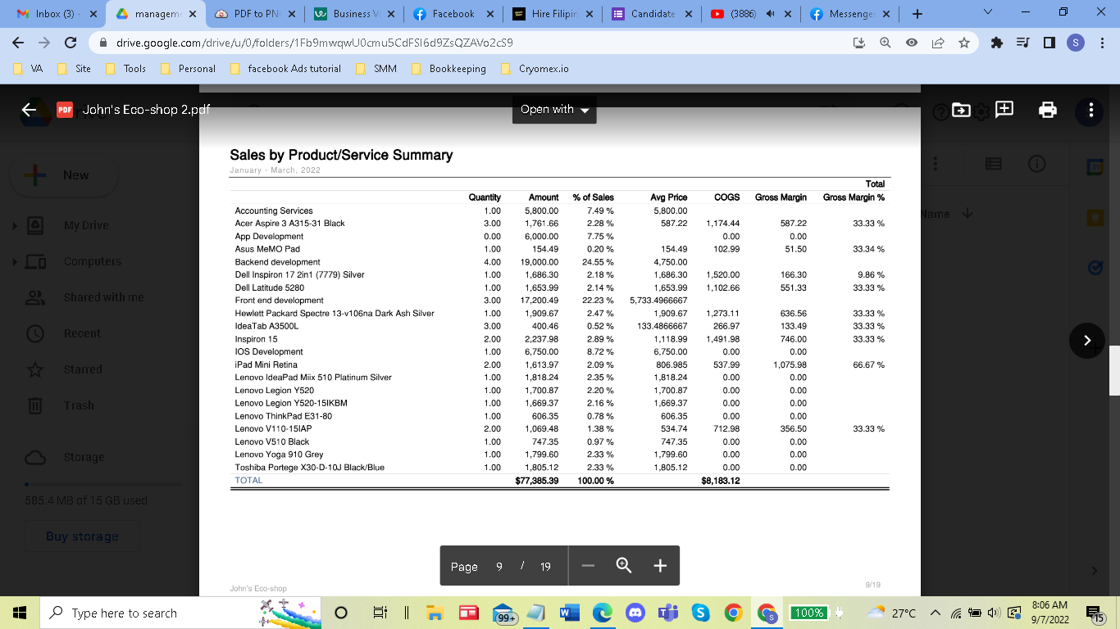Switch to the Business tab

pyautogui.click(x=354, y=14)
